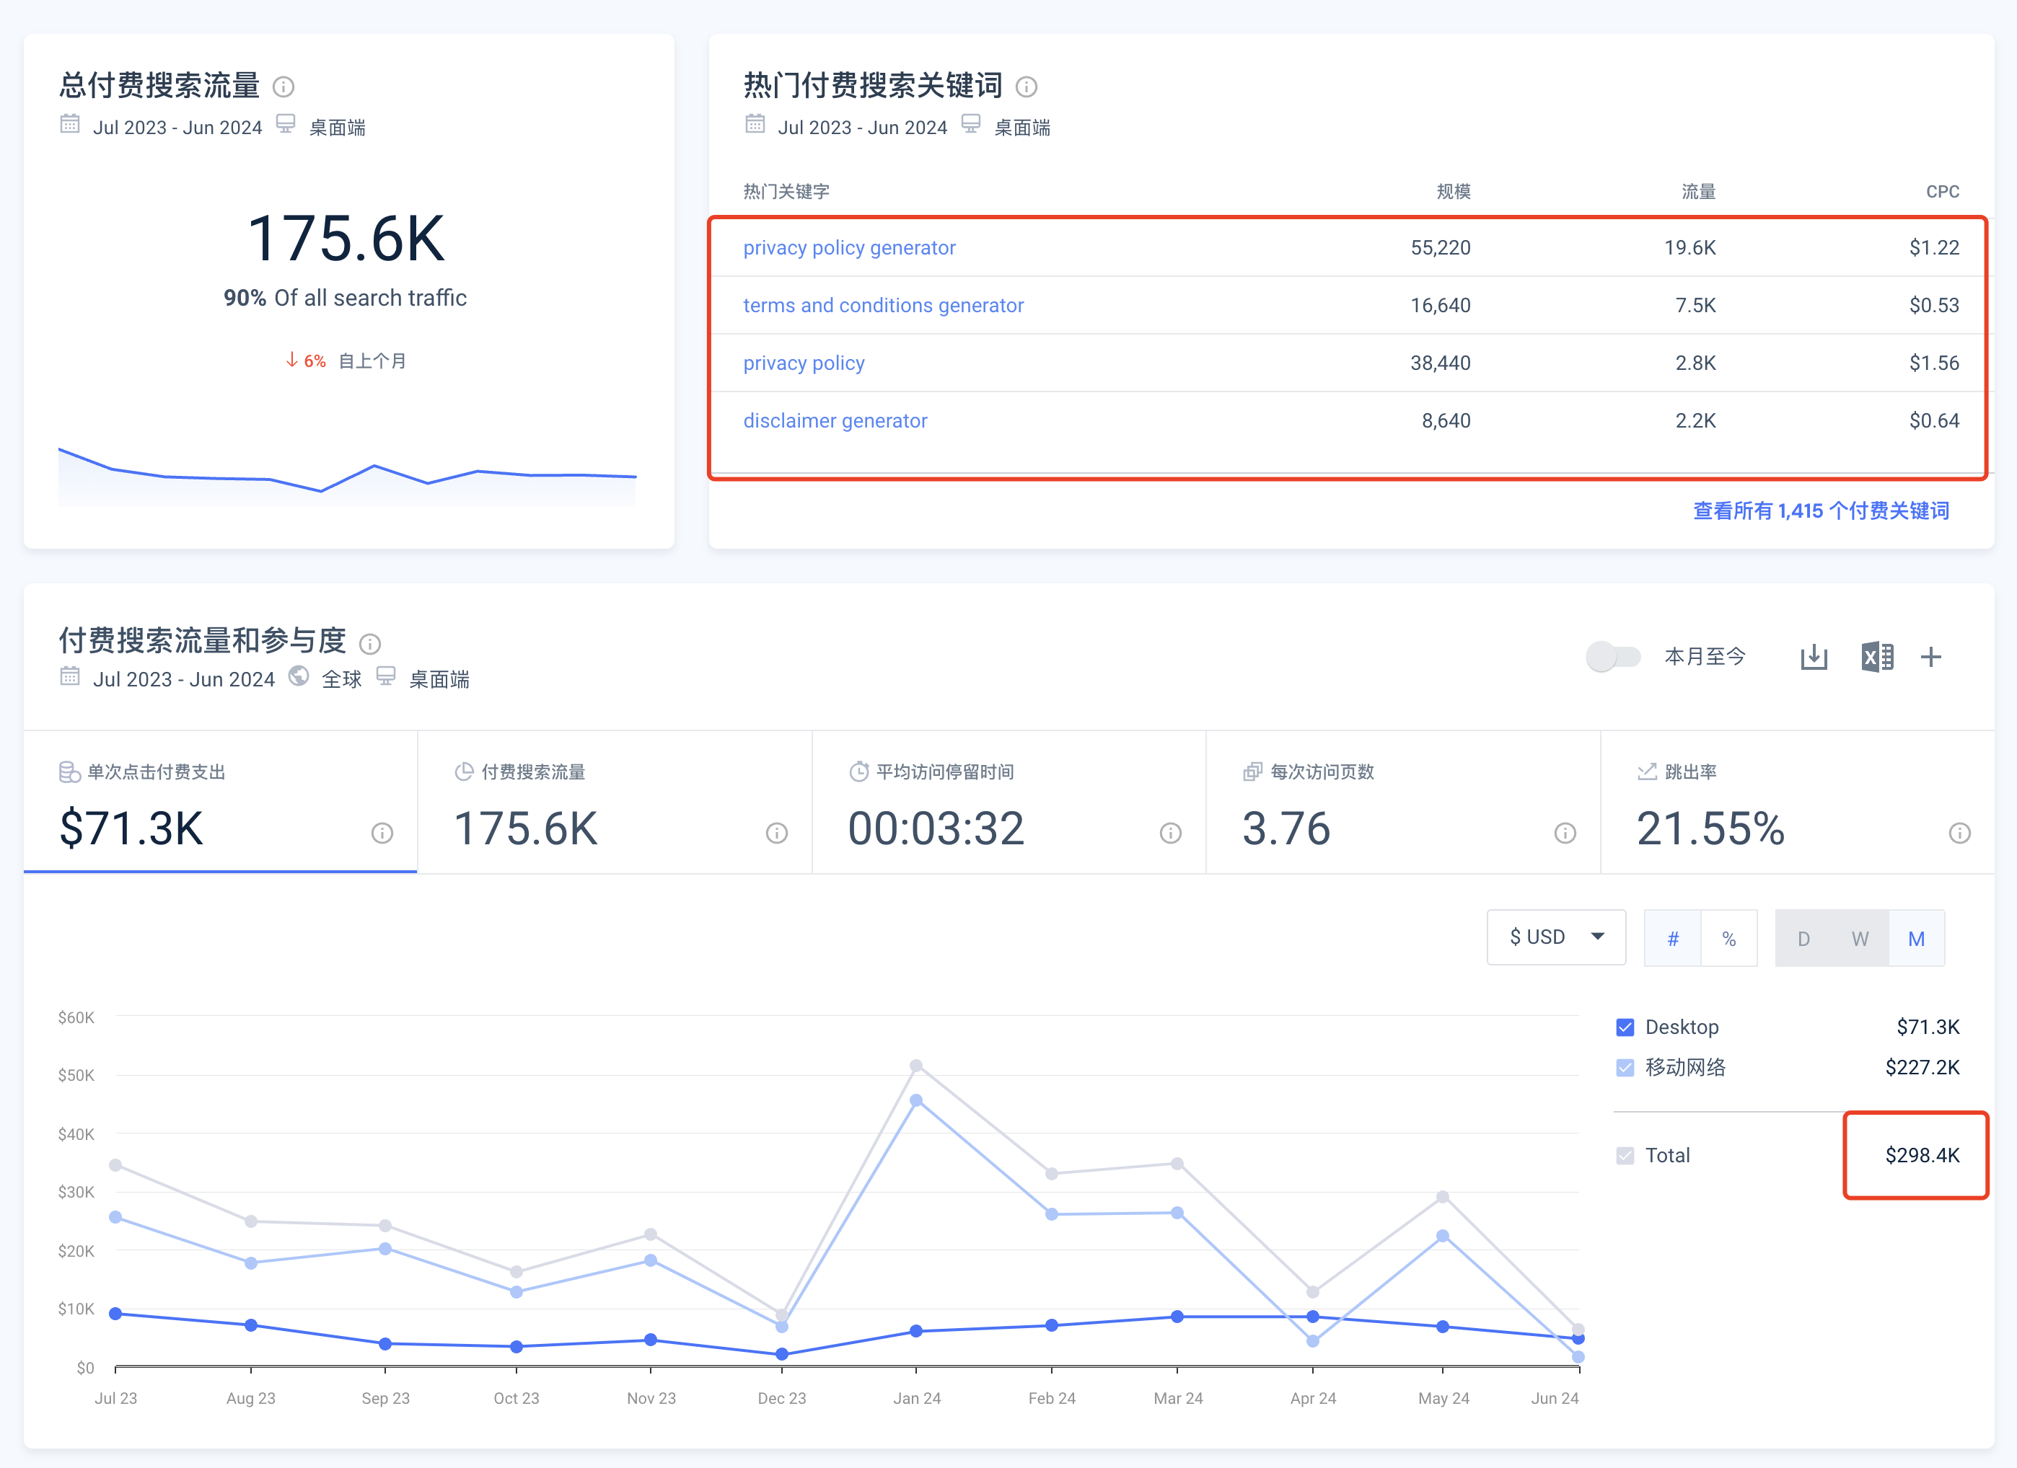The image size is (2017, 1468).
Task: Switch chart to % percentage view
Action: (1729, 938)
